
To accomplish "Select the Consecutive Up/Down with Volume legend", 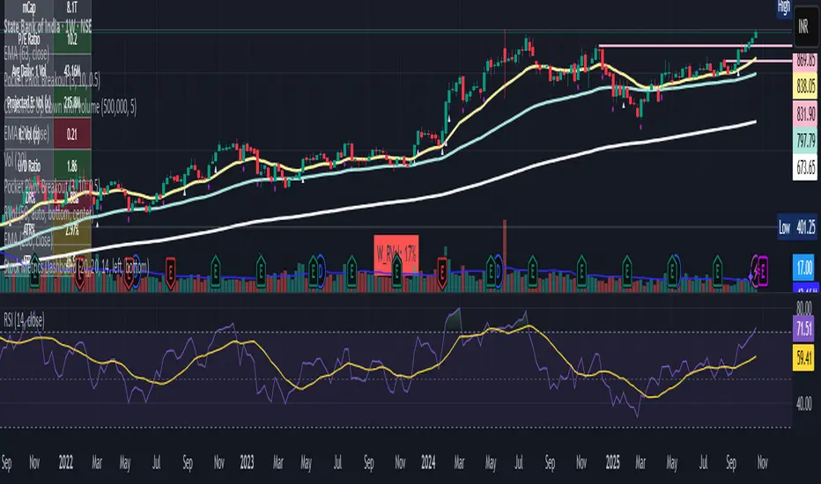I will coord(70,106).
